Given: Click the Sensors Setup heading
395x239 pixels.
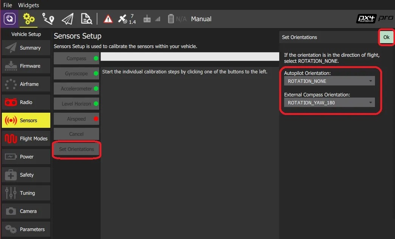Looking at the screenshot, I should click(x=78, y=36).
